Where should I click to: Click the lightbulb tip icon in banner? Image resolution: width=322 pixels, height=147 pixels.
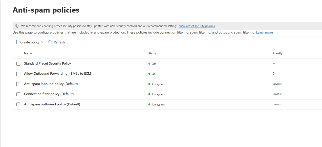point(17,26)
